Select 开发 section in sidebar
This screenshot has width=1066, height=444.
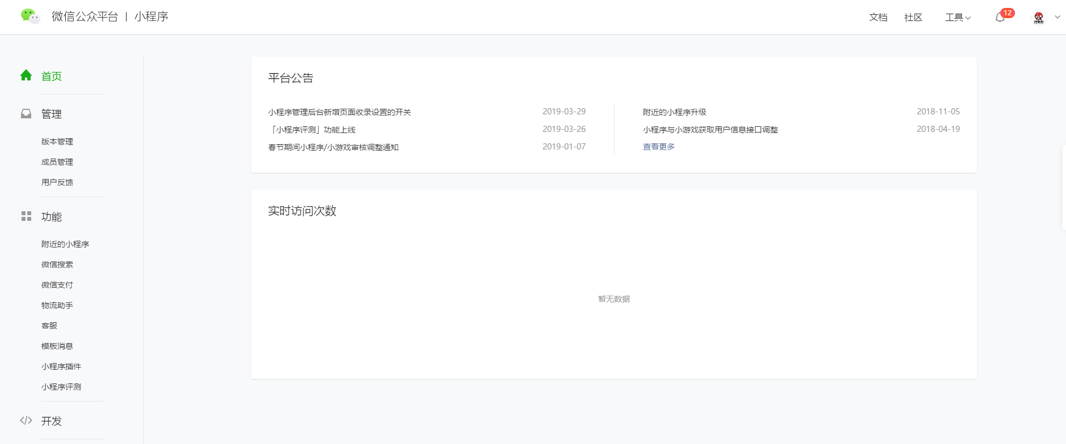52,421
